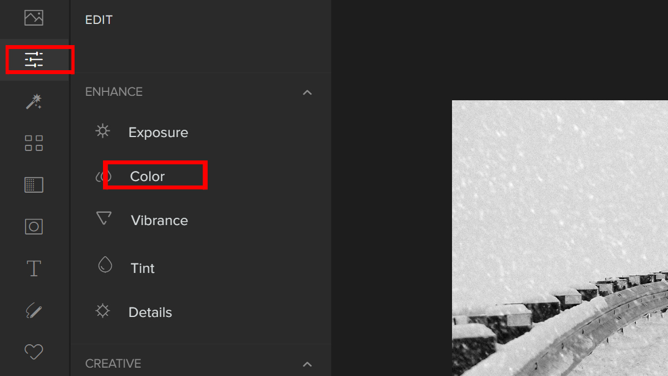Viewport: 668px width, 376px height.
Task: Click the Tint droplet icon
Action: (105, 265)
